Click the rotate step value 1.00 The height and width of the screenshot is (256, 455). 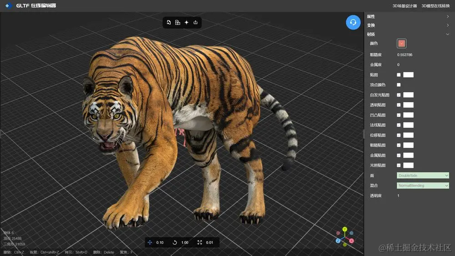[185, 243]
